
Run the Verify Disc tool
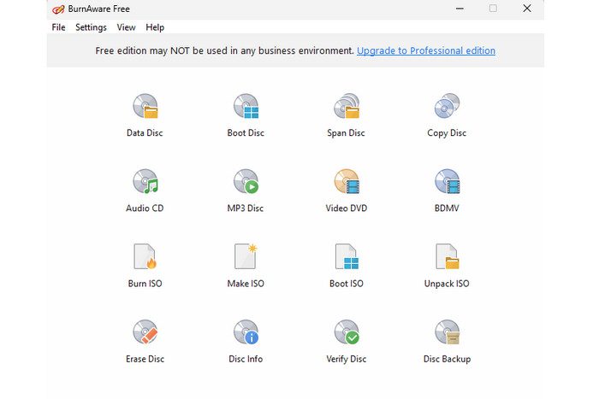pos(346,332)
